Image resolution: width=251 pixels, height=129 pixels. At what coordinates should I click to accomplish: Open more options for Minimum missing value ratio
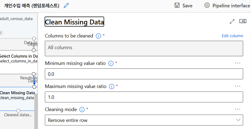(238, 63)
